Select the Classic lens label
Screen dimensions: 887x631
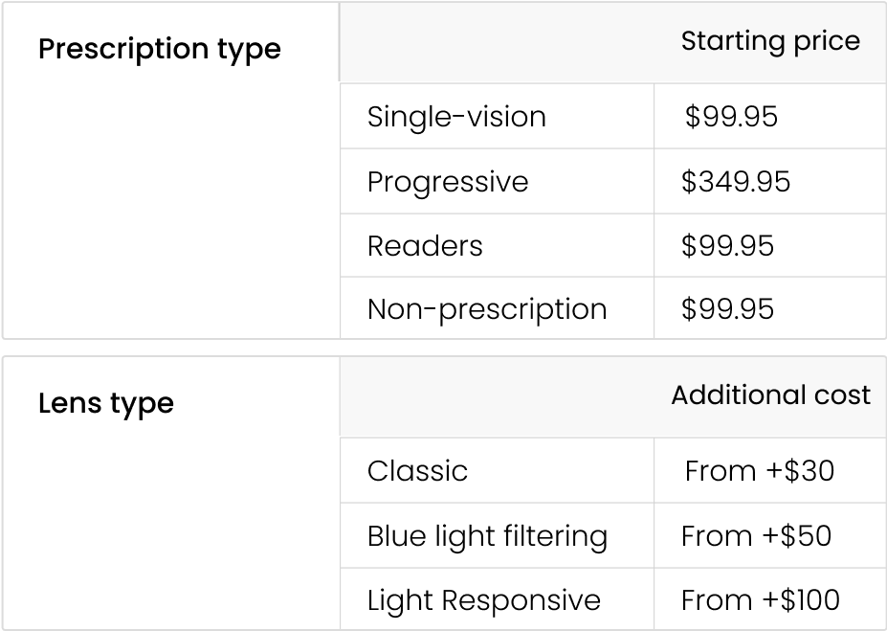click(417, 471)
